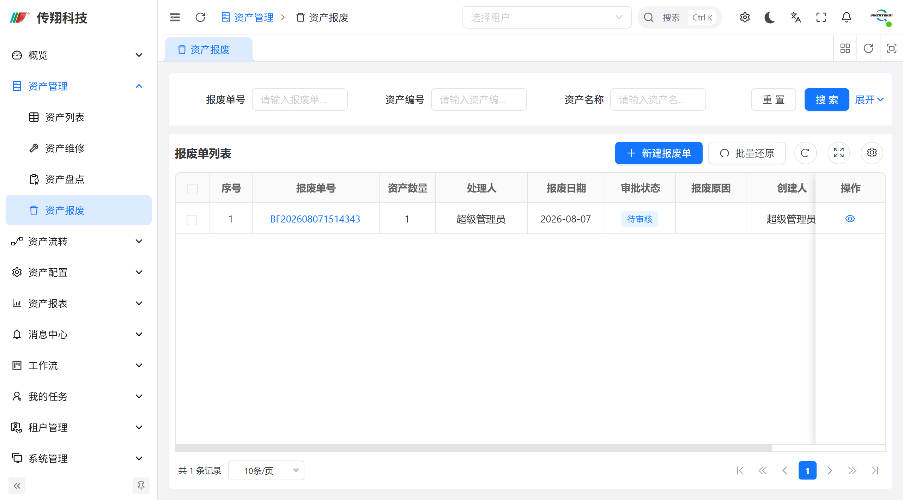Open the settings gear in the top bar
903x500 pixels.
click(745, 17)
